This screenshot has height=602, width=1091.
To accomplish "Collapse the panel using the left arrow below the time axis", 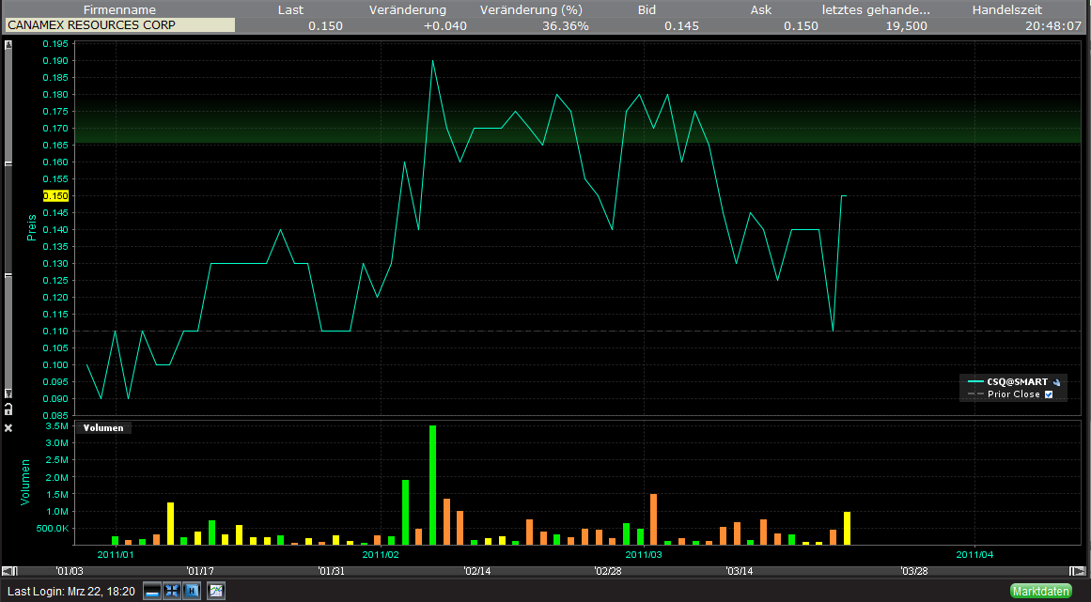I will (x=8, y=570).
